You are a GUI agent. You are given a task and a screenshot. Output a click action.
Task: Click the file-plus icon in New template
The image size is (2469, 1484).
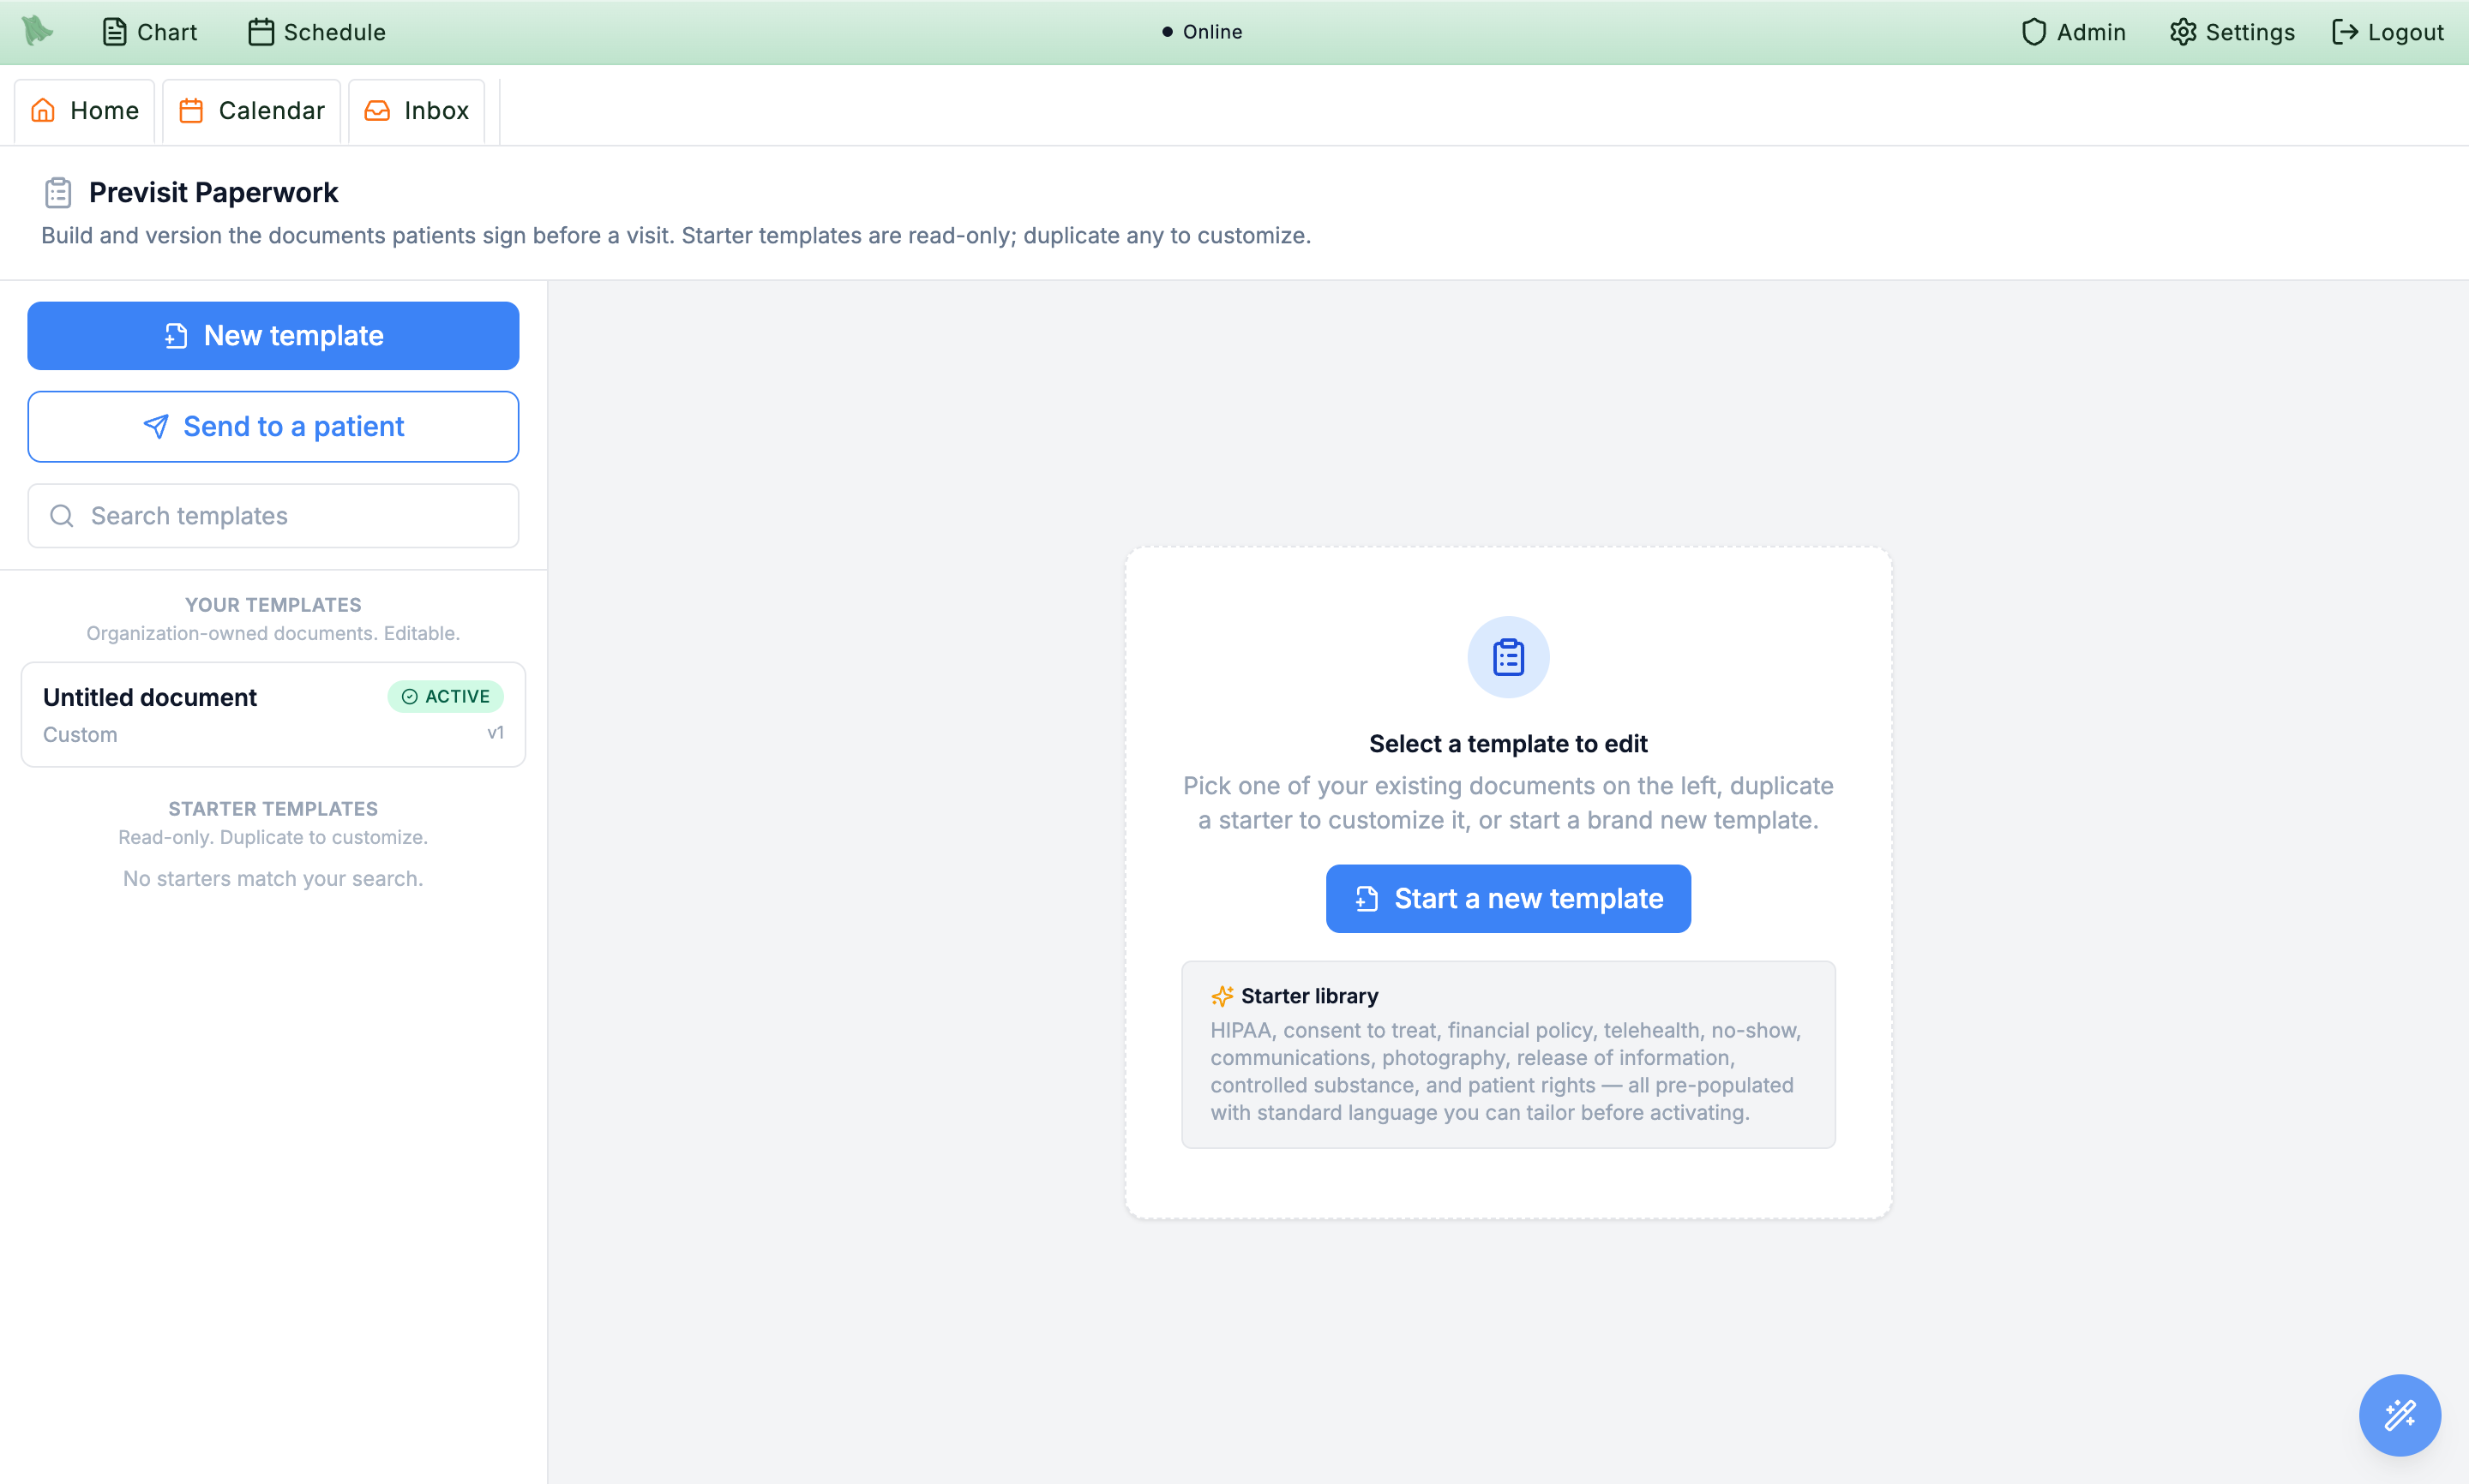coord(176,336)
